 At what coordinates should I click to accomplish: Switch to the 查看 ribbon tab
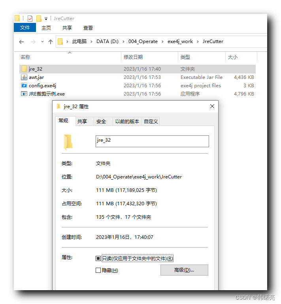(x=88, y=28)
